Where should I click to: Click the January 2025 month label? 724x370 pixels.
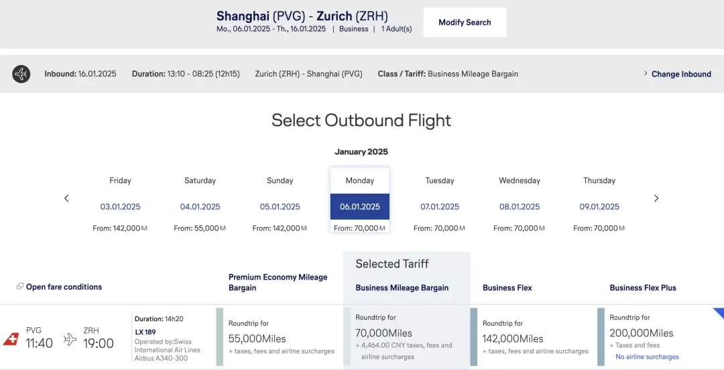click(x=361, y=152)
